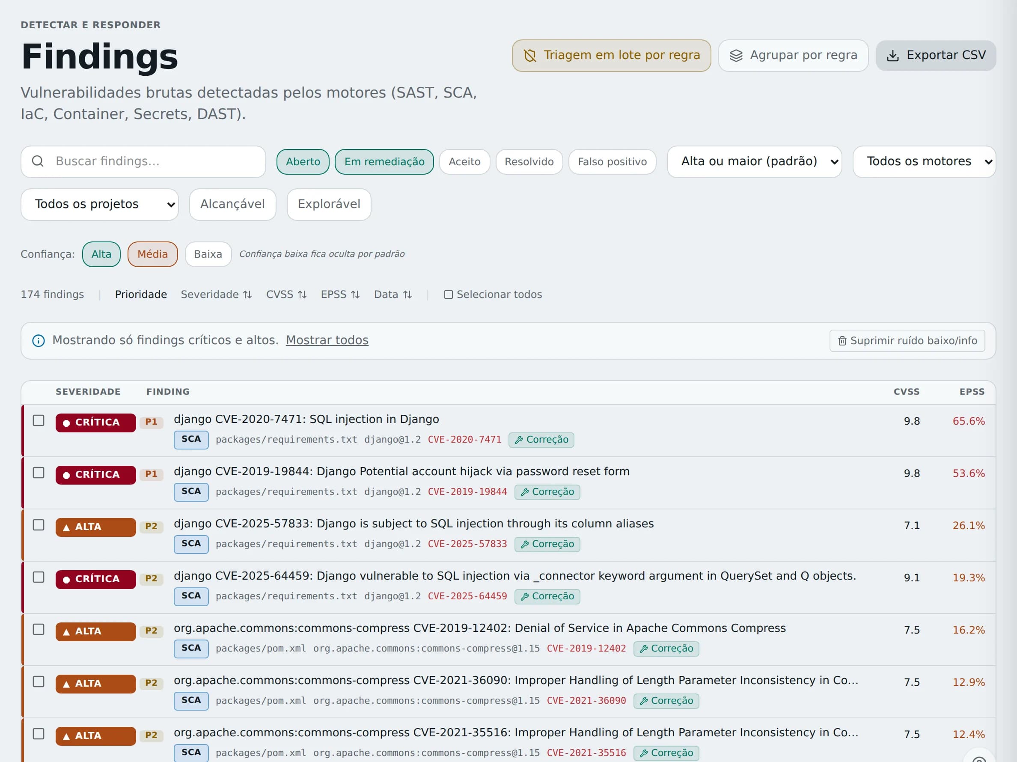The width and height of the screenshot is (1017, 762).
Task: Expand the Todos os projetos dropdown
Action: coord(100,205)
